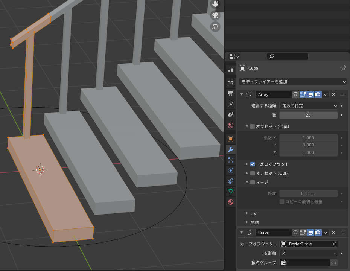Enable the マージ checkbox

click(253, 182)
